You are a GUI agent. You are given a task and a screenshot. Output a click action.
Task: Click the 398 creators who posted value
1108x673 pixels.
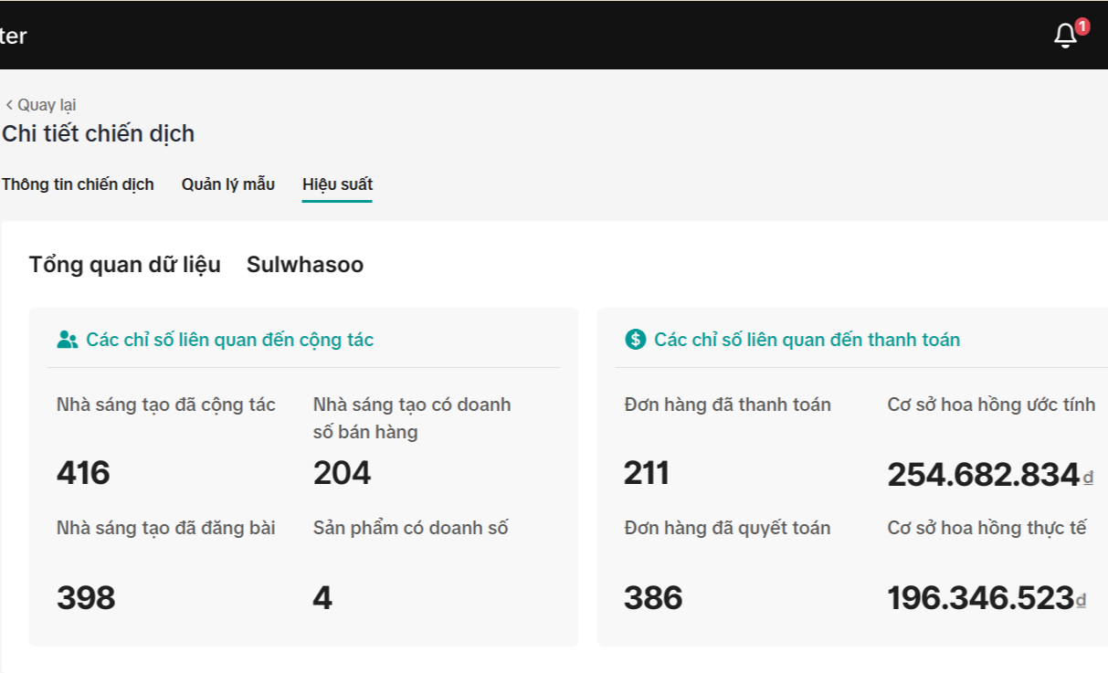[x=86, y=598]
